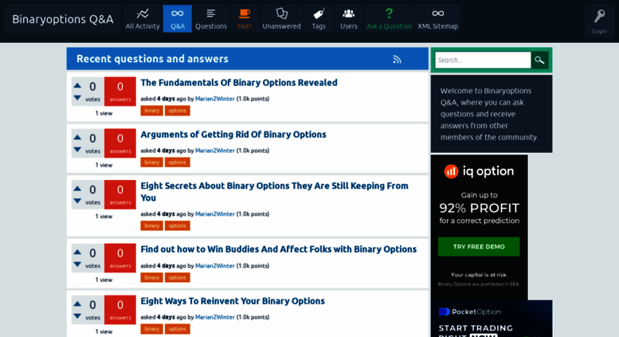This screenshot has width=619, height=337.
Task: Downvote 'Find out how to Win Buddies' question
Action: (x=77, y=265)
